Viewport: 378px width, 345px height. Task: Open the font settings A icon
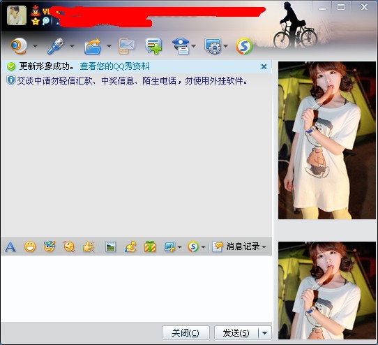[x=10, y=247]
